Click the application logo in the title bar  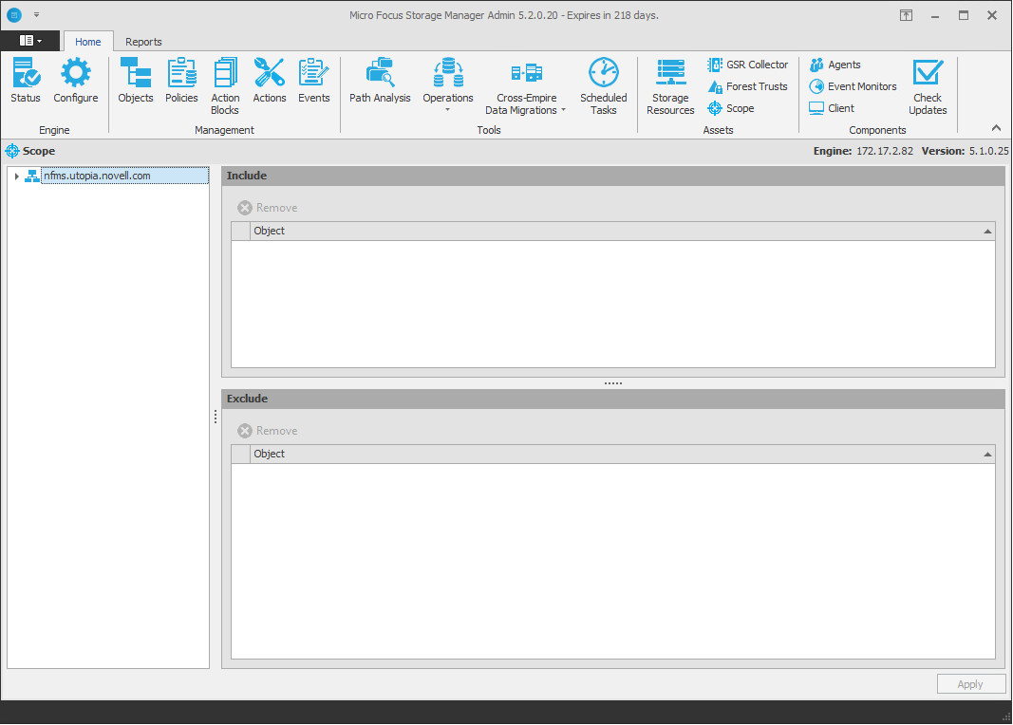[13, 15]
